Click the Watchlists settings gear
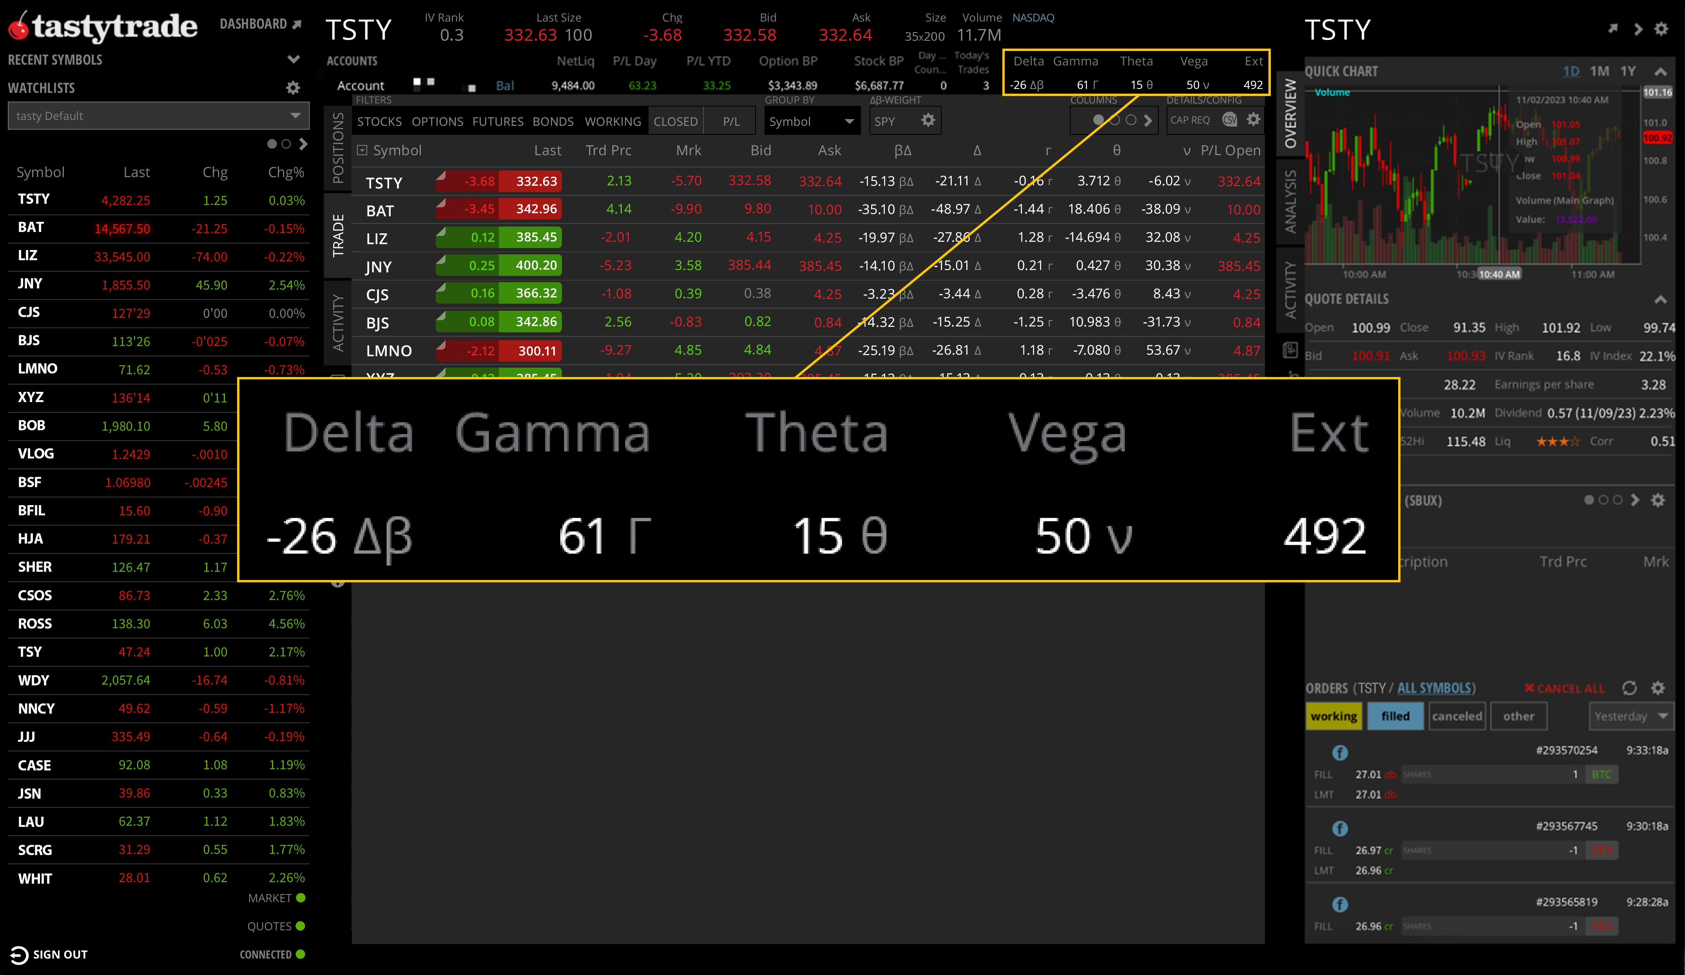Screen dimensions: 1685x975 click(x=293, y=88)
